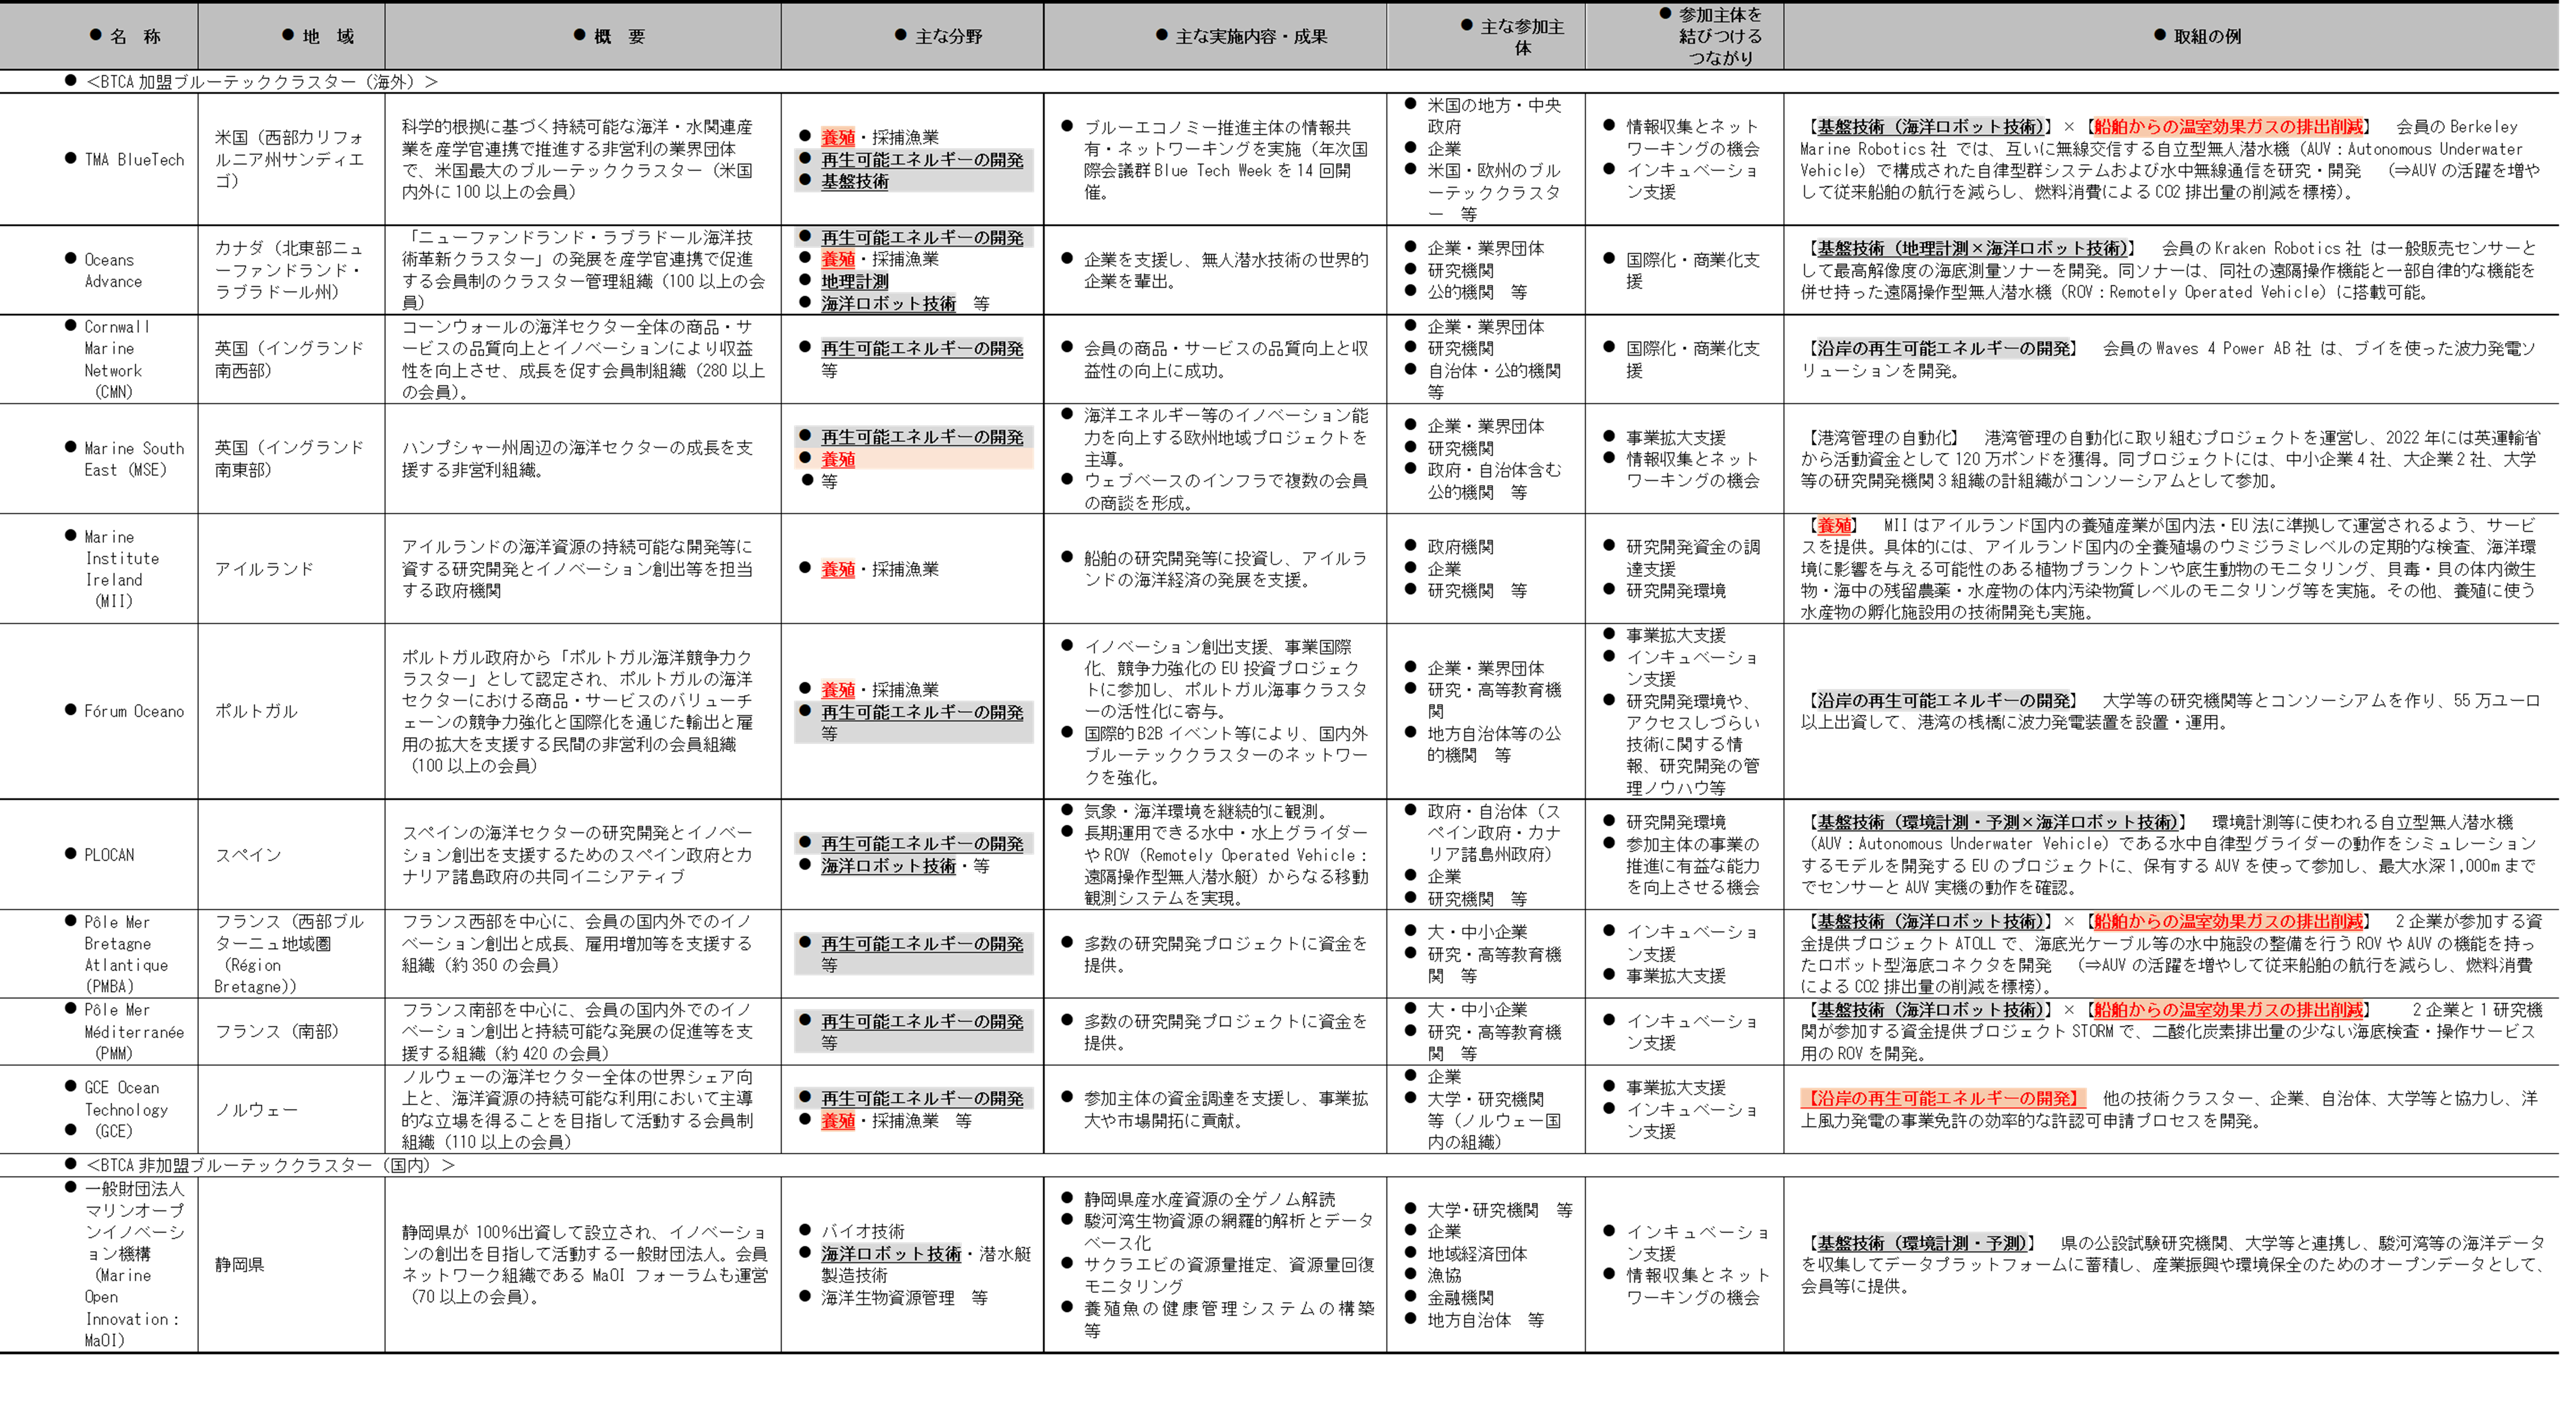Click the 名称 column header

[99, 36]
